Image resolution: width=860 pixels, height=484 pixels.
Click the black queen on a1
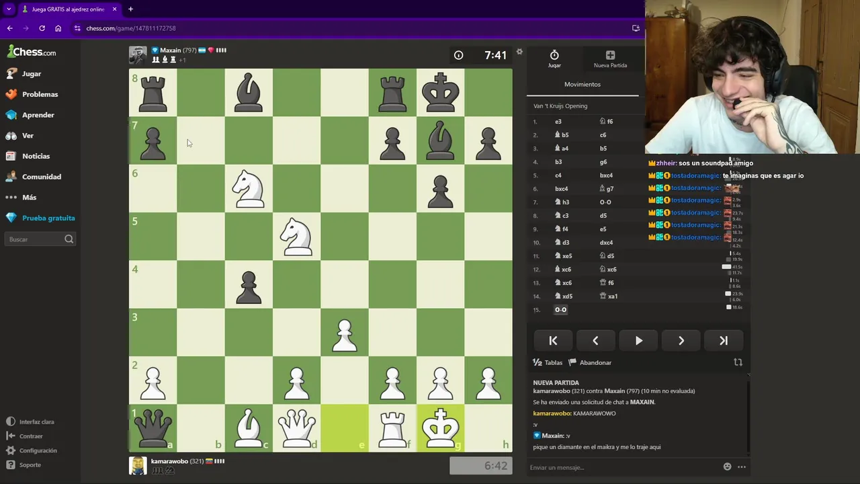click(x=153, y=428)
